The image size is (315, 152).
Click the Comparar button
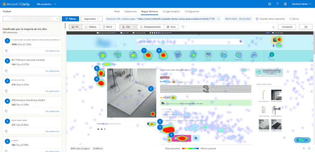[x=287, y=27]
